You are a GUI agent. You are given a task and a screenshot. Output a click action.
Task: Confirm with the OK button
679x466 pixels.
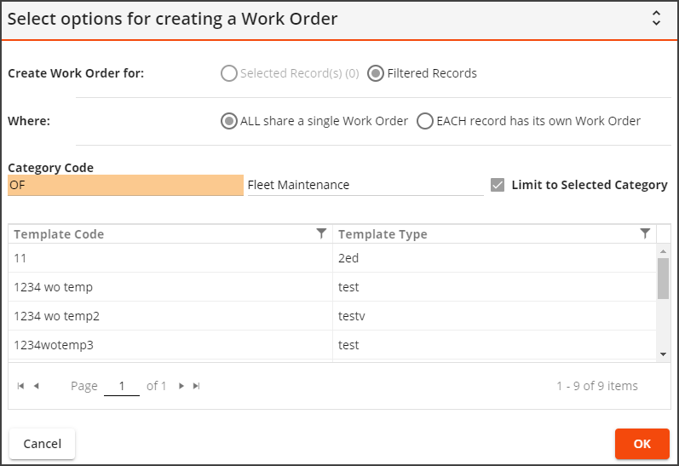pyautogui.click(x=642, y=444)
